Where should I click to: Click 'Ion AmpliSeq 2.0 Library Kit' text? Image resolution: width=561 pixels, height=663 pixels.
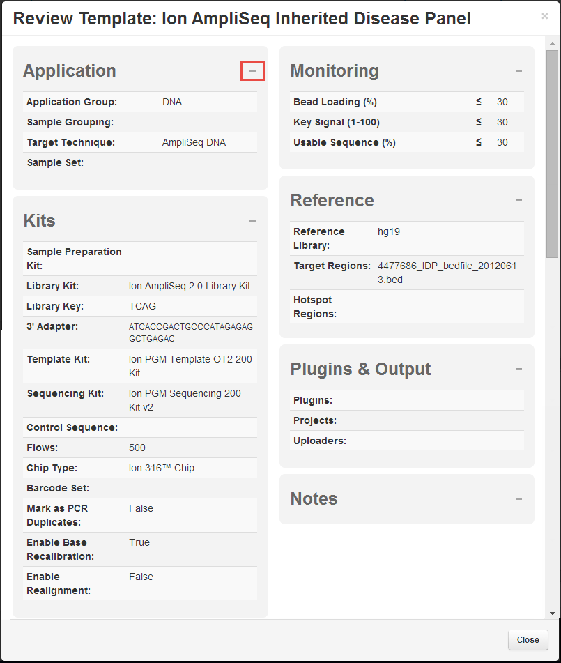(190, 287)
